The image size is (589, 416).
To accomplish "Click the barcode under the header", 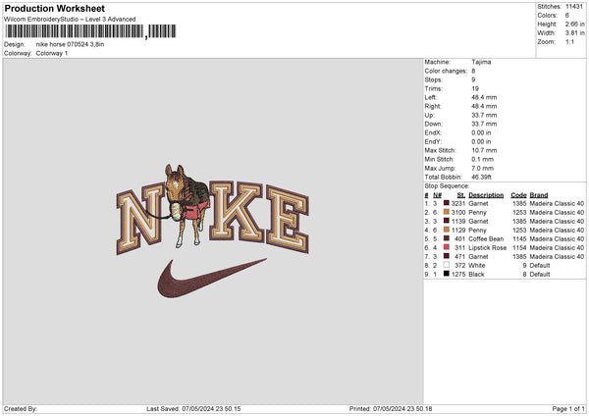I will point(90,31).
